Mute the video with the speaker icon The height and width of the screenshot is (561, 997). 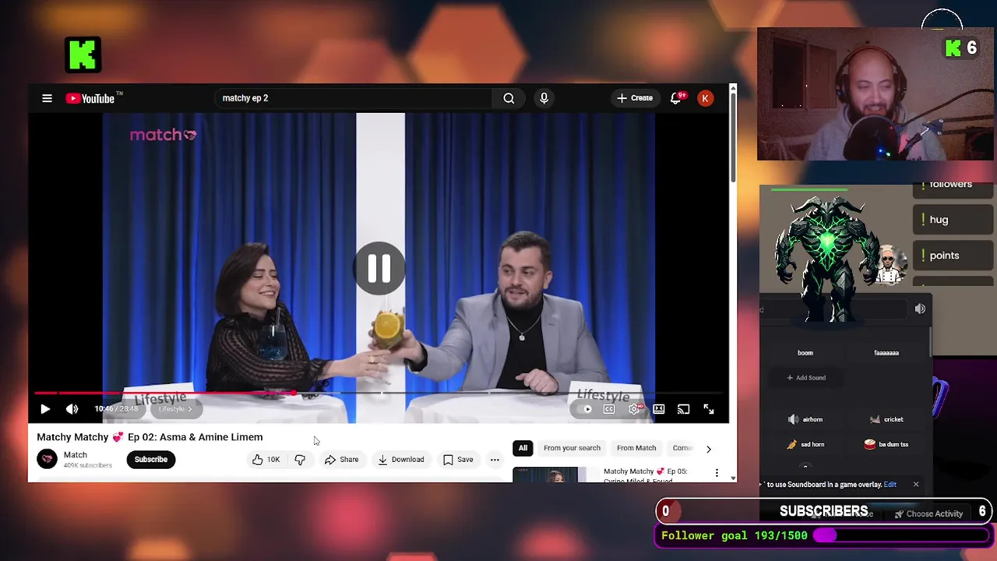(x=72, y=409)
